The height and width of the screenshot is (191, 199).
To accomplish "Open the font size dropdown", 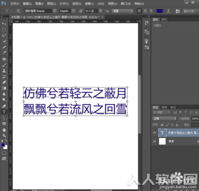I will (100, 11).
